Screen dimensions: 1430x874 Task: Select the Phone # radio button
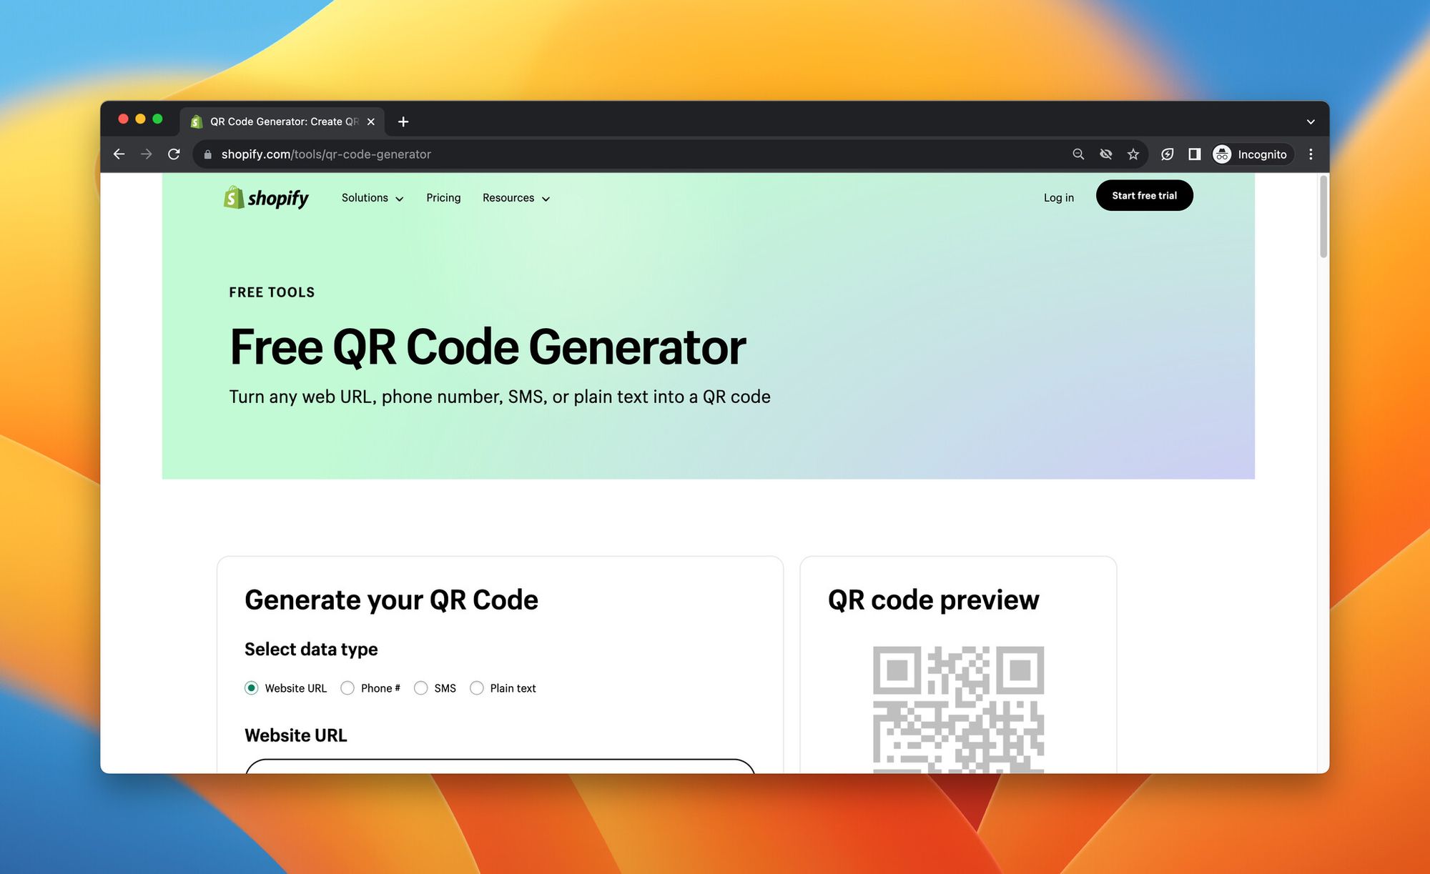click(x=348, y=688)
